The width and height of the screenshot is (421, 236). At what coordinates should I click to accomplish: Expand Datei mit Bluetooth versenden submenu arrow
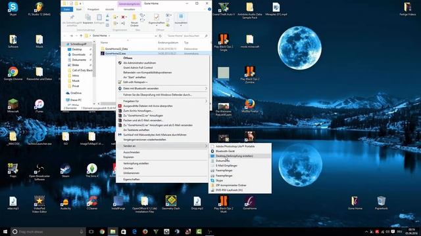pyautogui.click(x=206, y=88)
